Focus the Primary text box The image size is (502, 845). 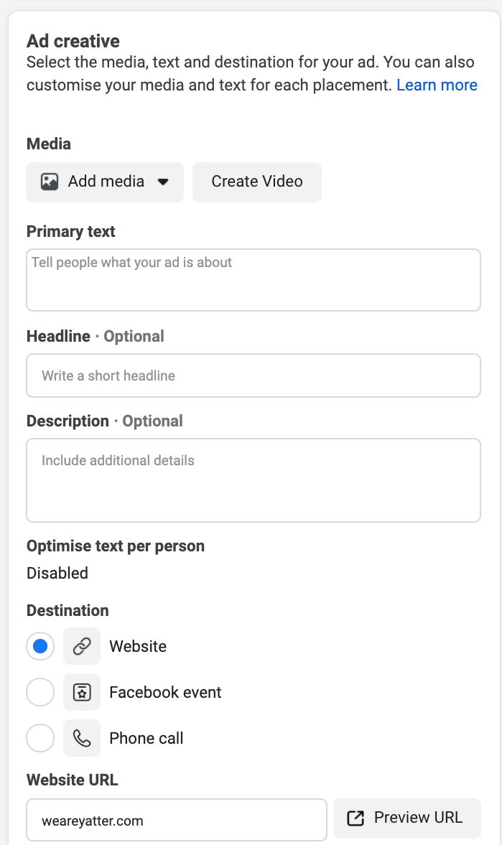(253, 280)
